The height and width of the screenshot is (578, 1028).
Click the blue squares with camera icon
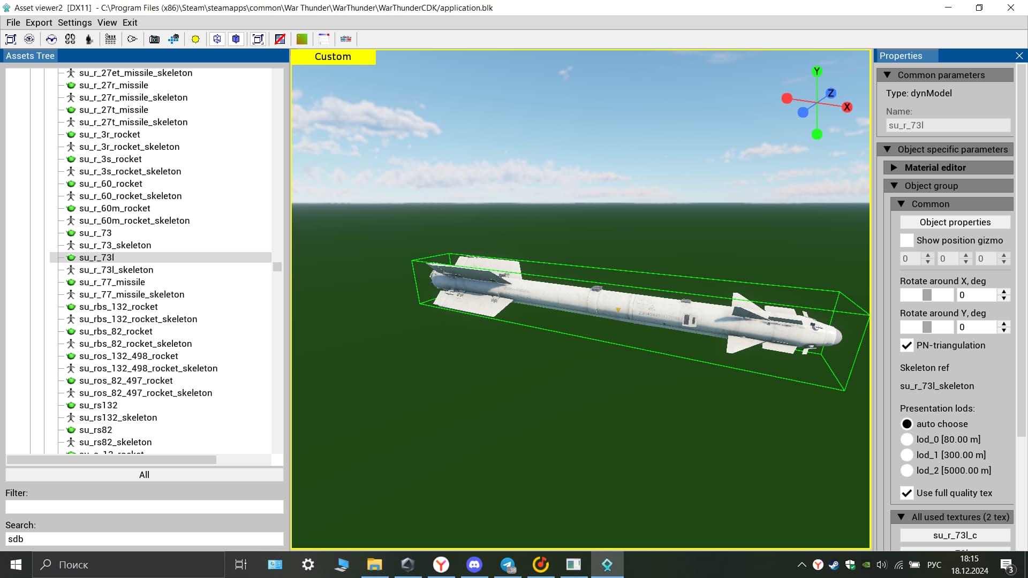coord(173,39)
